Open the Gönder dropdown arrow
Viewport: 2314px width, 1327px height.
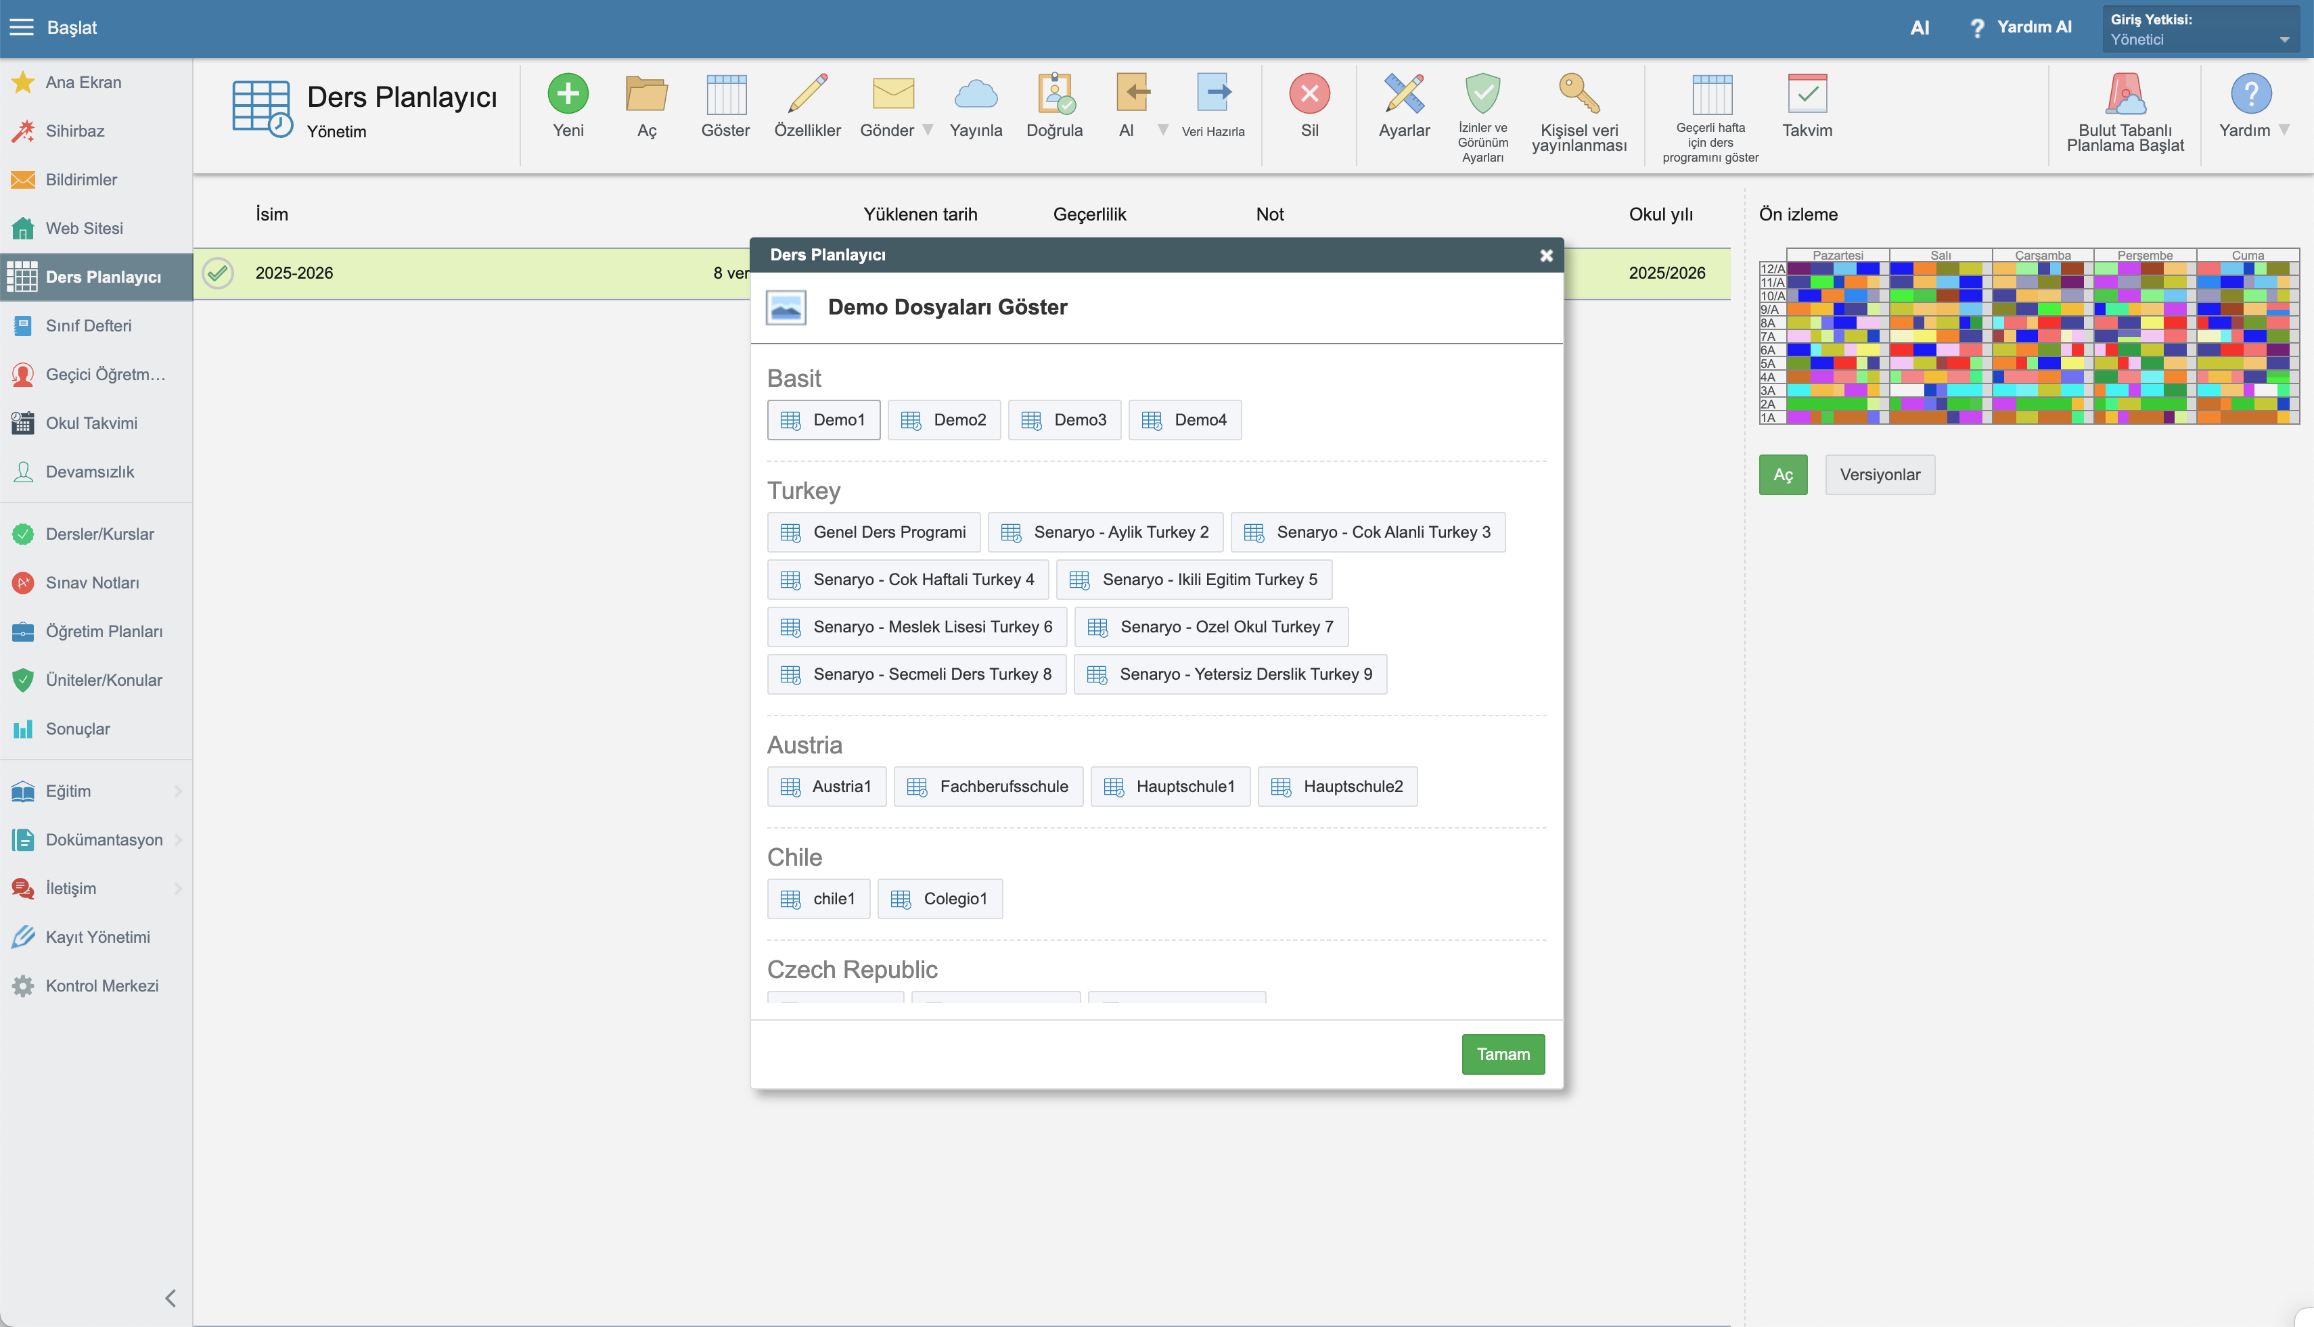pyautogui.click(x=927, y=131)
